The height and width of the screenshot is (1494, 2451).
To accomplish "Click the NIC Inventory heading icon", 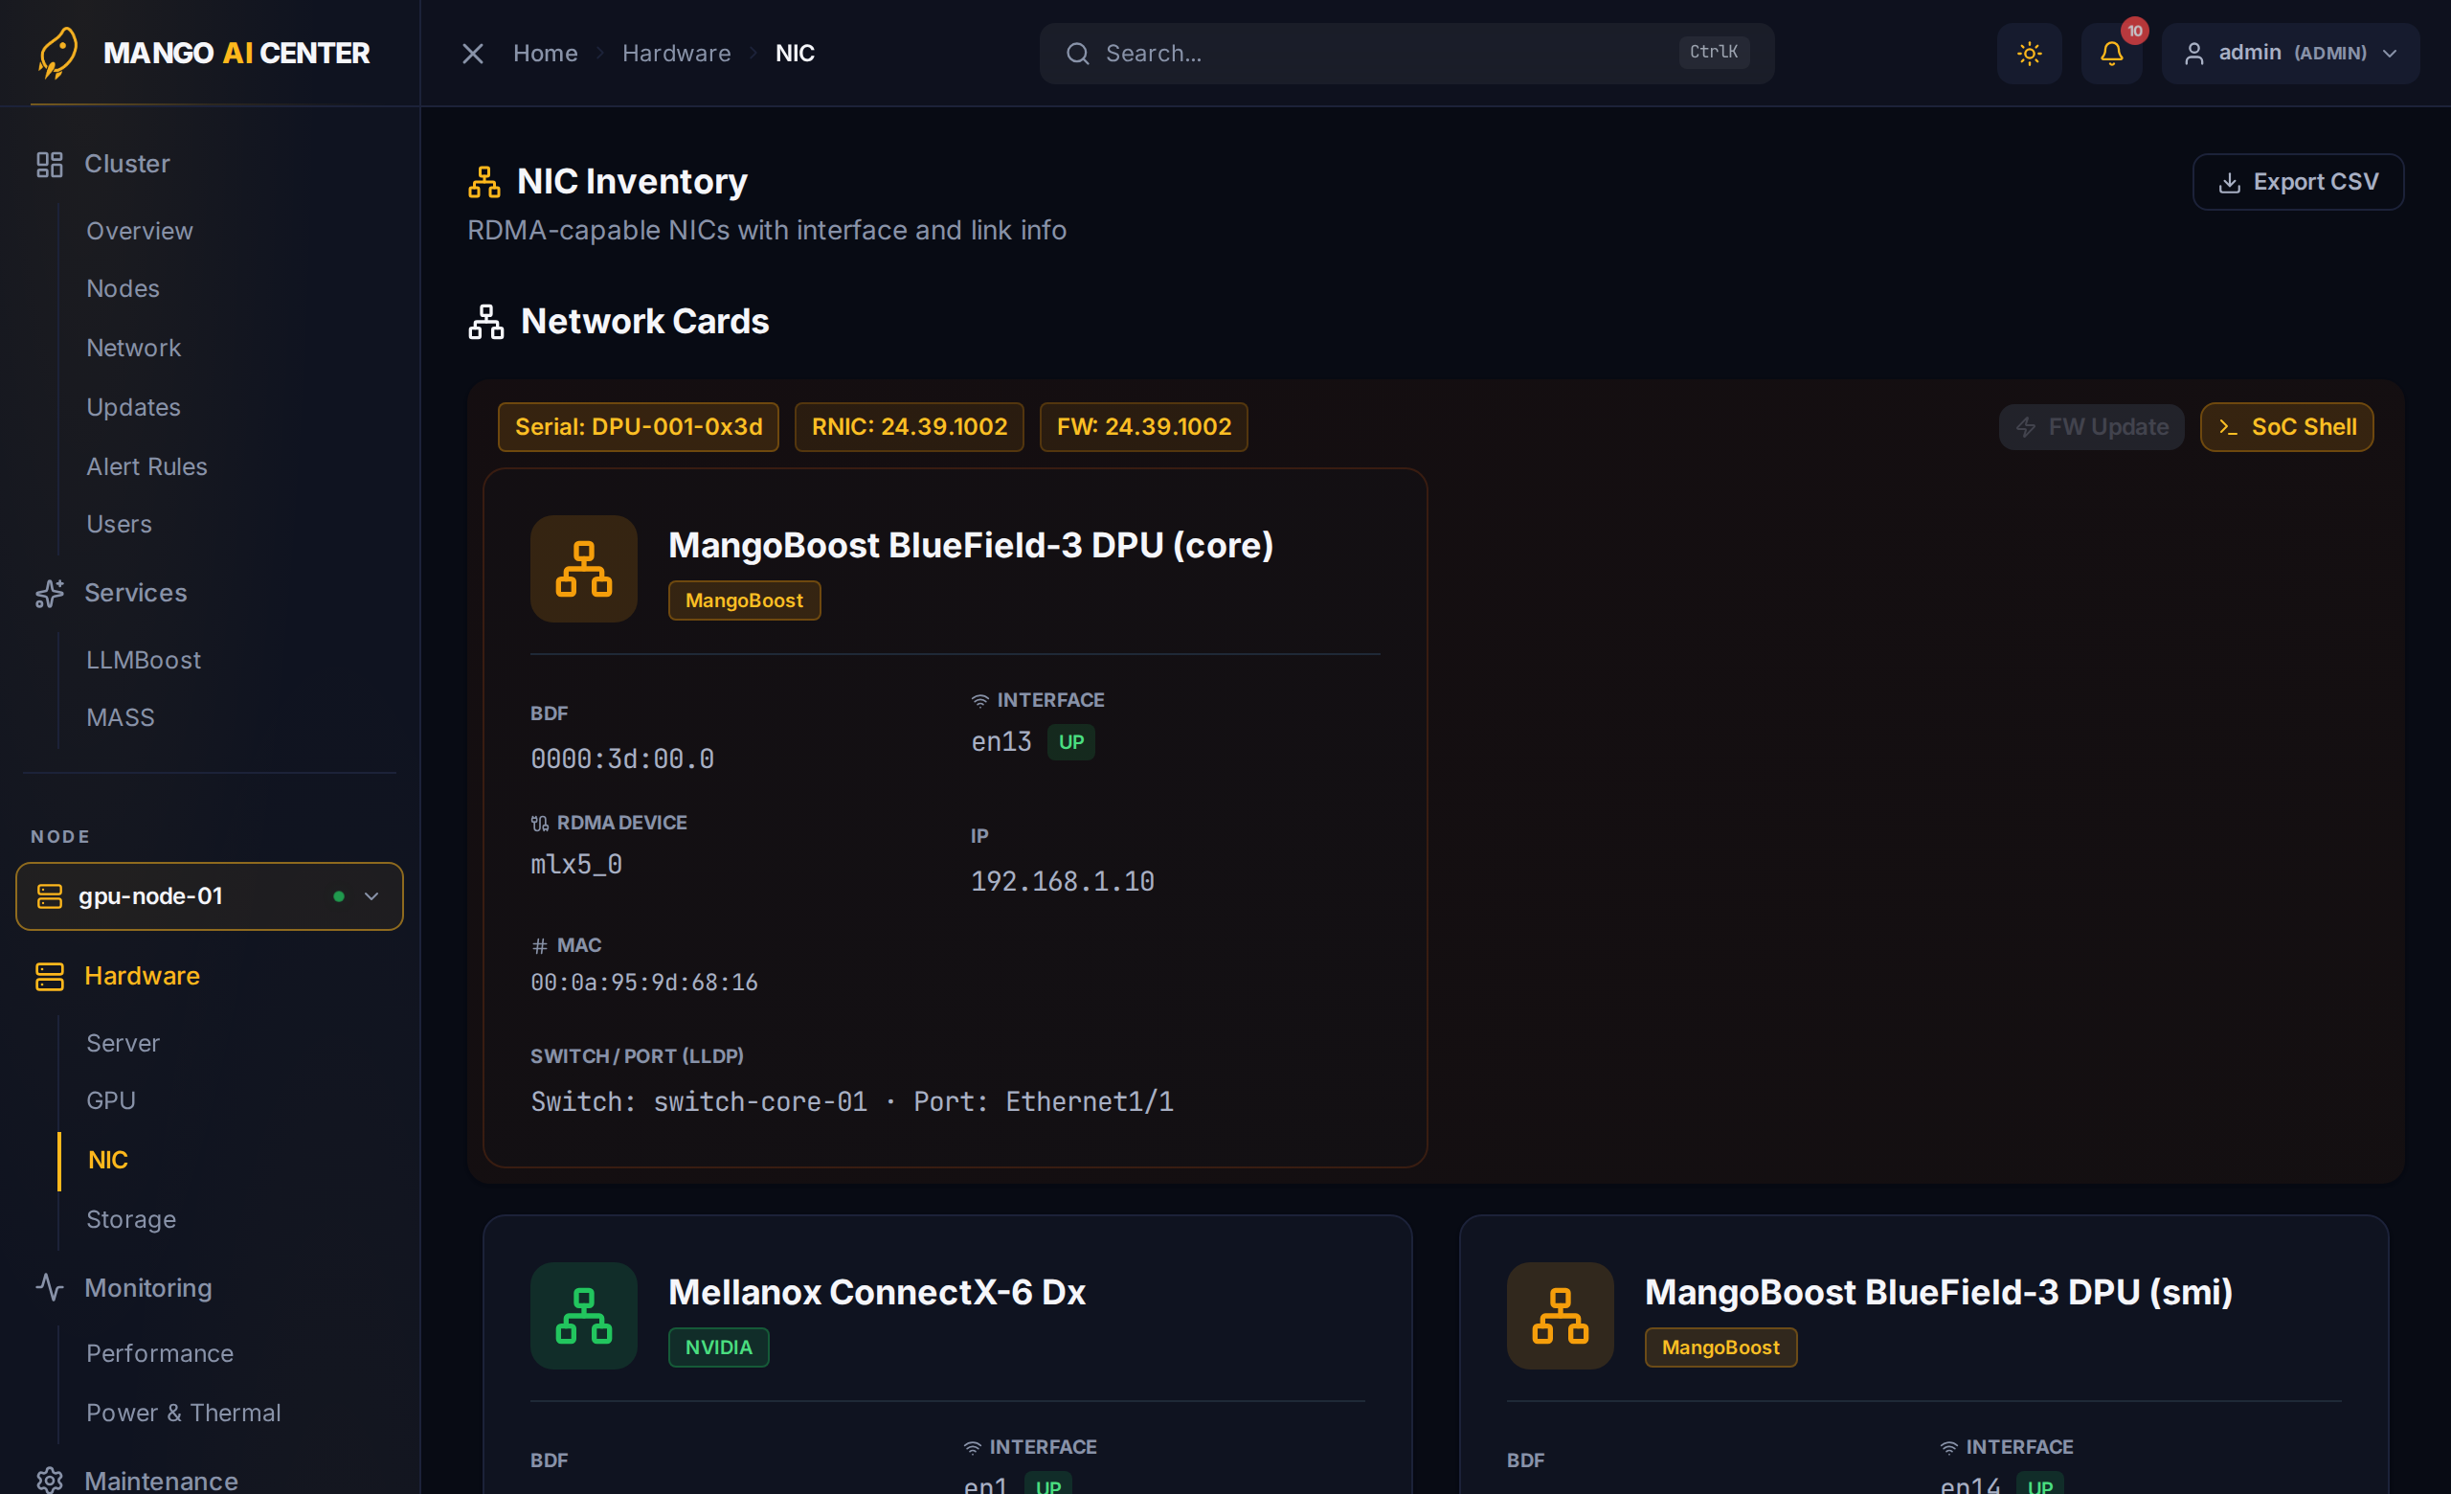I will point(484,182).
